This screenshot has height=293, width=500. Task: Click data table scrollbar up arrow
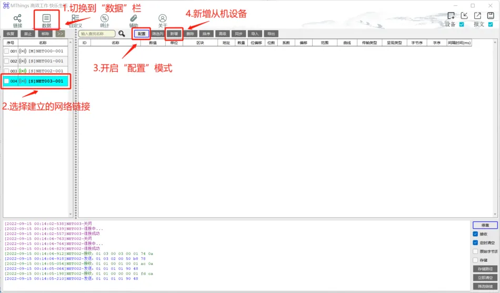click(495, 42)
